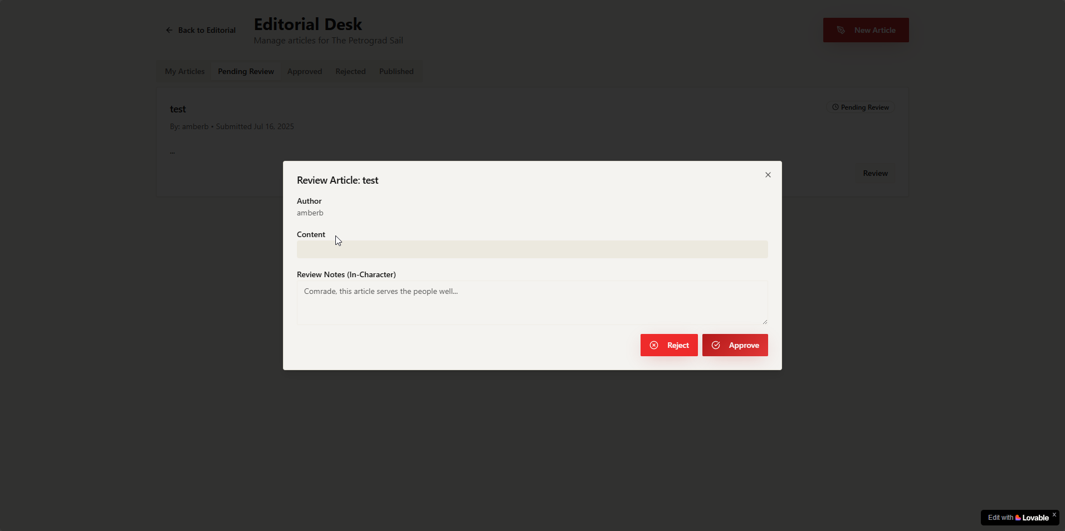The height and width of the screenshot is (531, 1065).
Task: Click Manage articles for The Petrograd Sail
Action: (x=328, y=41)
